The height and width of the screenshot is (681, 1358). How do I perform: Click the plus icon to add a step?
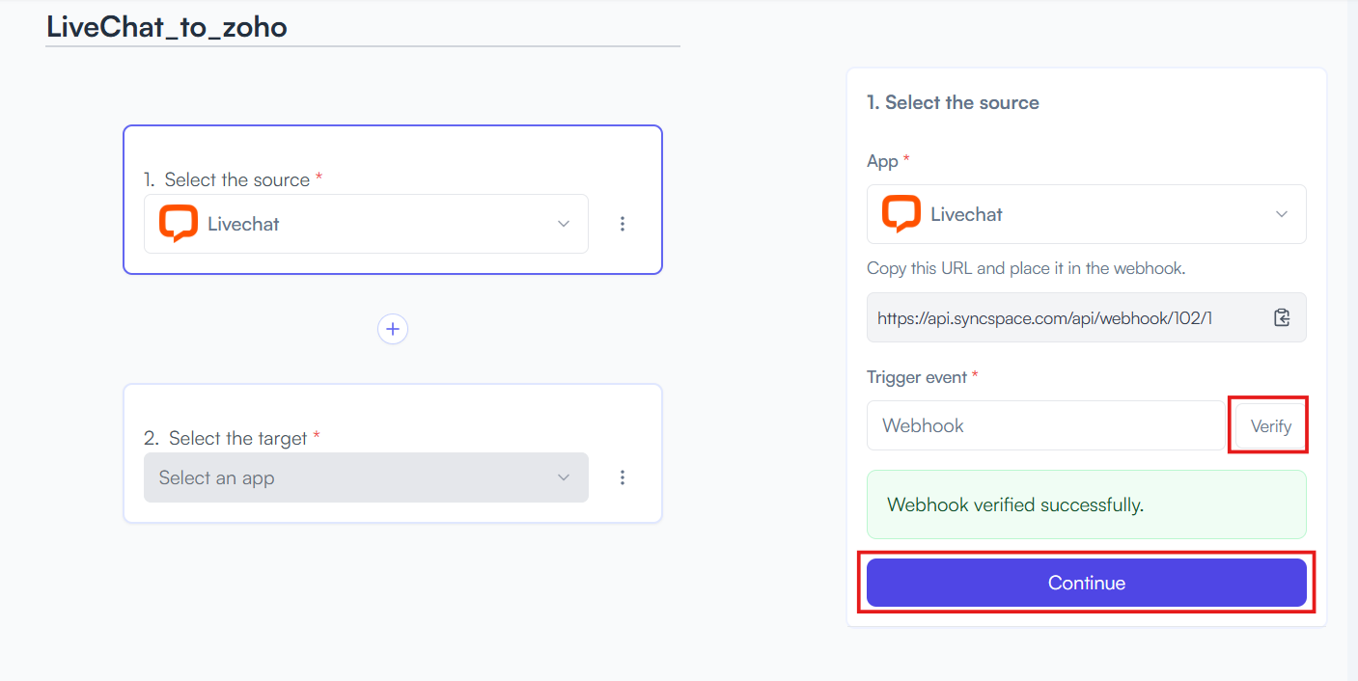point(393,329)
